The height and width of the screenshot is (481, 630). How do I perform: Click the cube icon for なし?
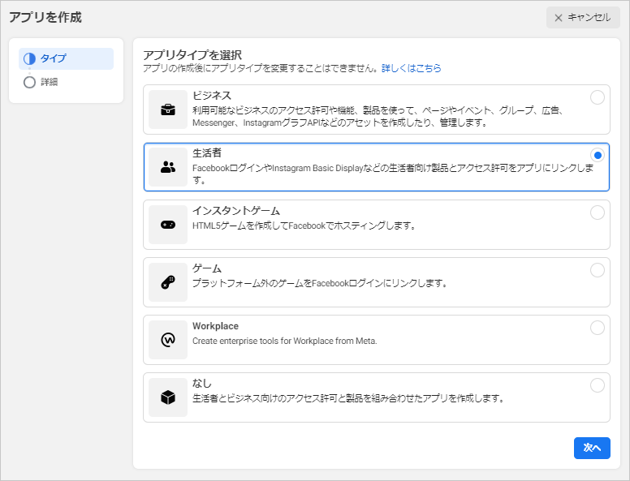pyautogui.click(x=168, y=397)
